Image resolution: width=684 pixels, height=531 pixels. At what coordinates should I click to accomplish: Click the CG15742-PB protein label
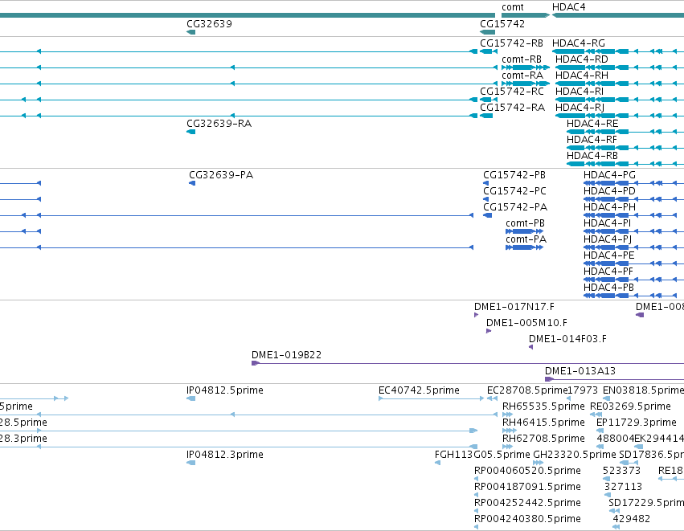514,175
